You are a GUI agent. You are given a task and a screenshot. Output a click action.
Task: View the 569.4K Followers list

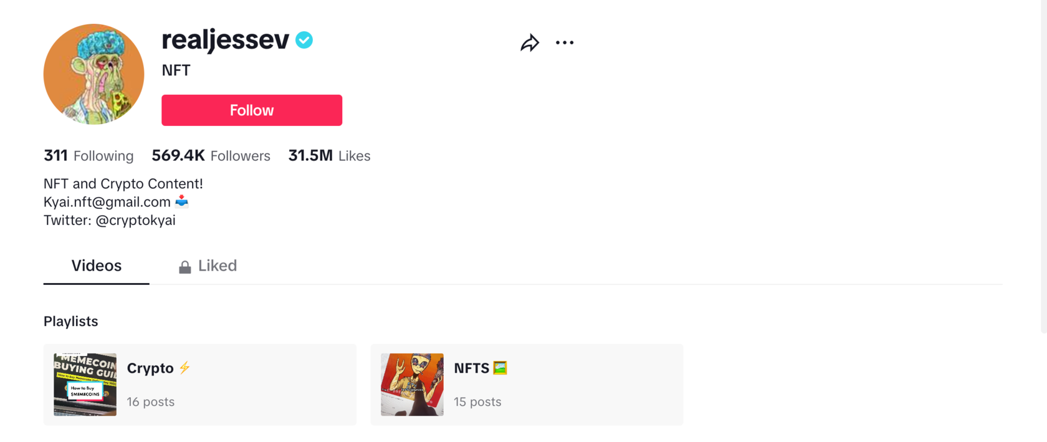tap(211, 156)
